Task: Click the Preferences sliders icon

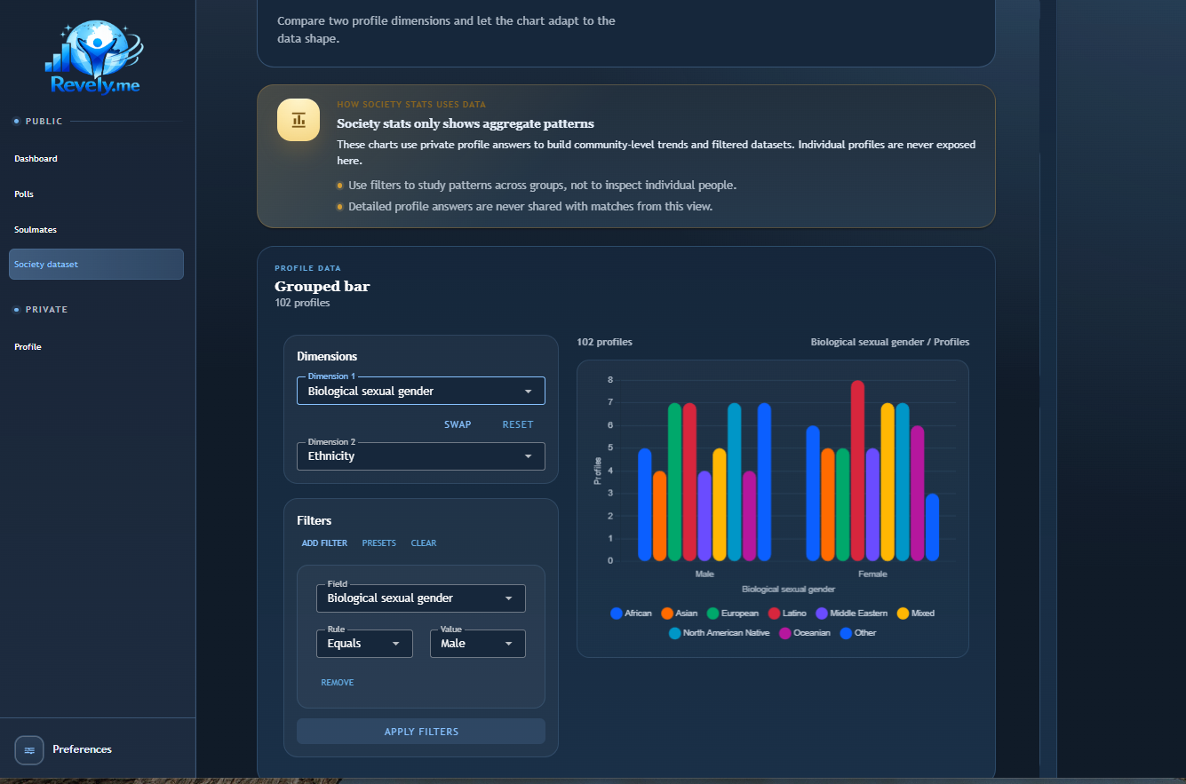Action: [29, 750]
